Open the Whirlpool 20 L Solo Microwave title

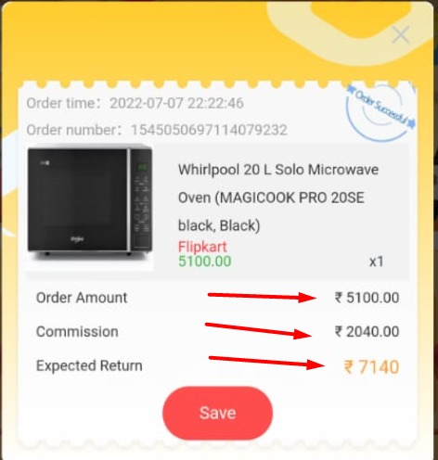[278, 170]
